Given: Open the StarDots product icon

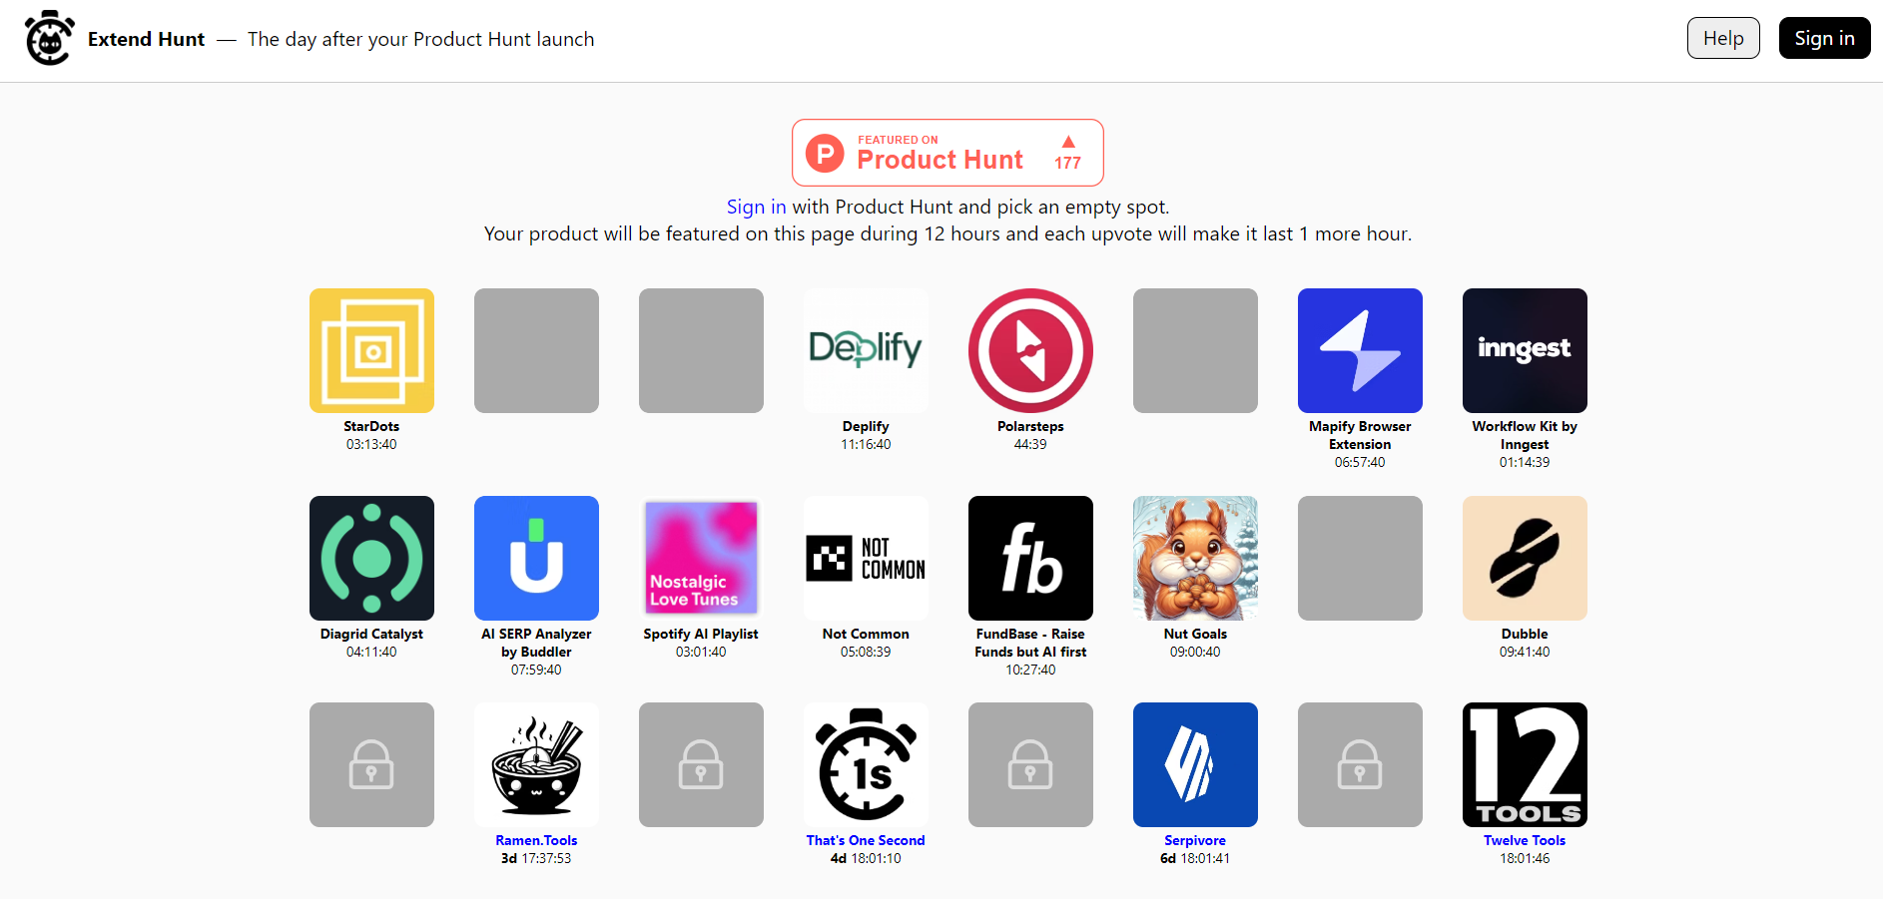Looking at the screenshot, I should [x=371, y=350].
